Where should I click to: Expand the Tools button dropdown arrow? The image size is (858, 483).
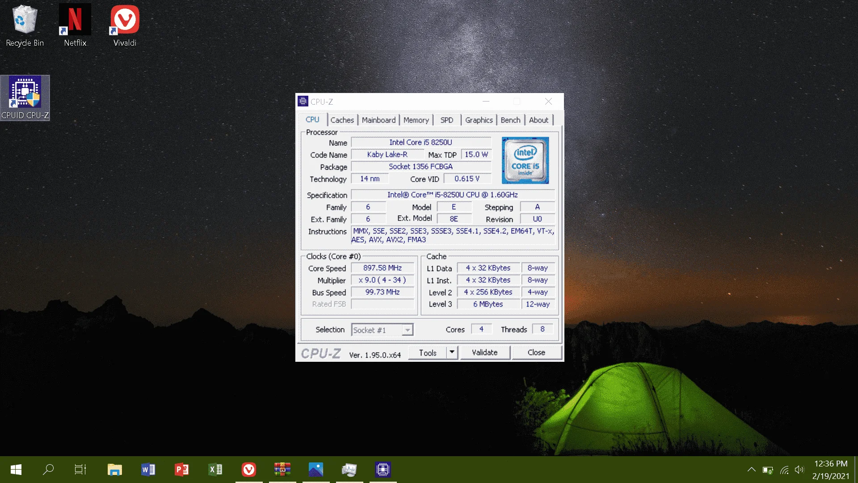pos(452,352)
